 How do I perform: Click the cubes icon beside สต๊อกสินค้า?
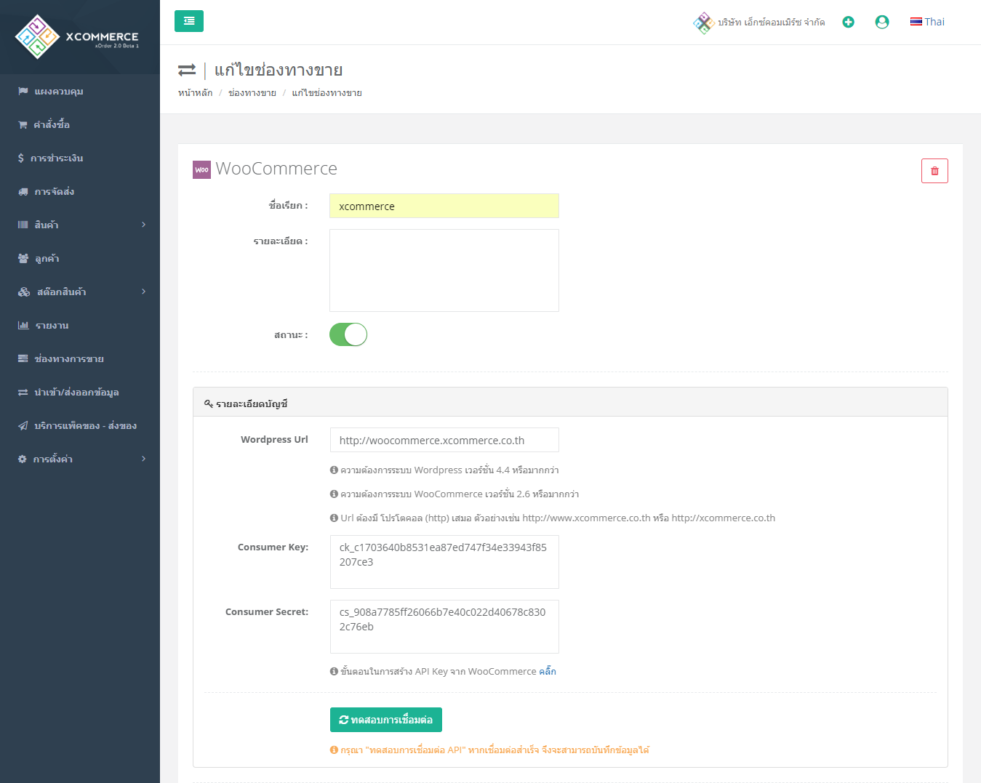(24, 292)
